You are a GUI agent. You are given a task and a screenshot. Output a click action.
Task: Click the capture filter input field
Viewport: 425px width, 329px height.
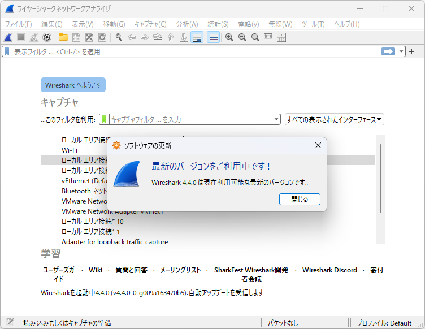tap(191, 119)
